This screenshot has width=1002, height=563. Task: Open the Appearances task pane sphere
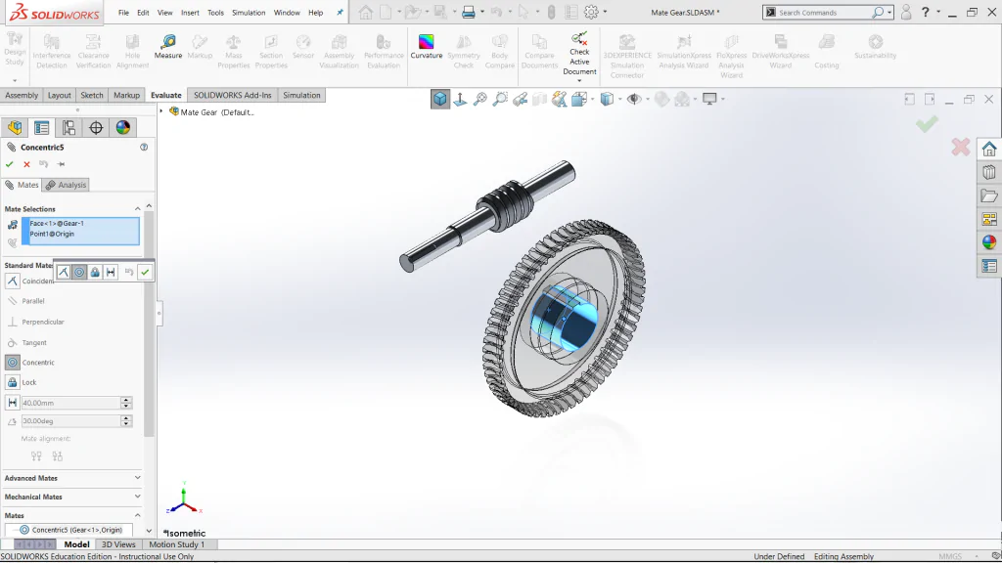point(989,242)
